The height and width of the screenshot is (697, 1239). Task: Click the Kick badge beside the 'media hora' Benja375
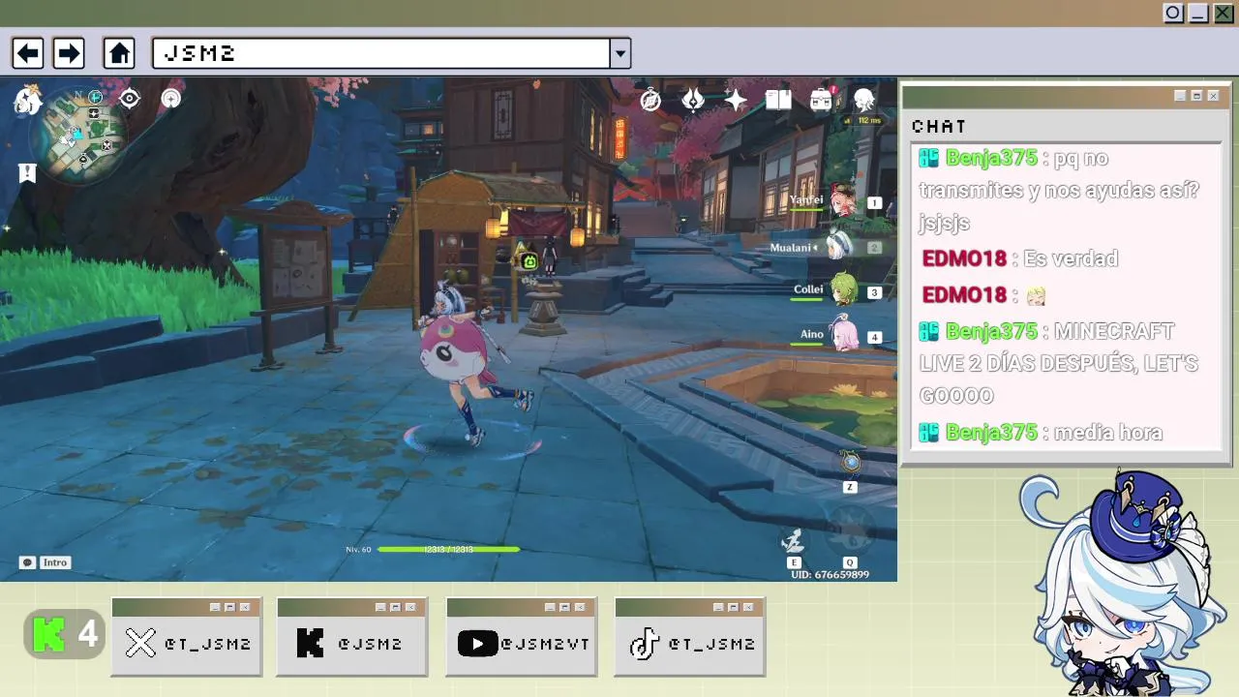point(929,433)
